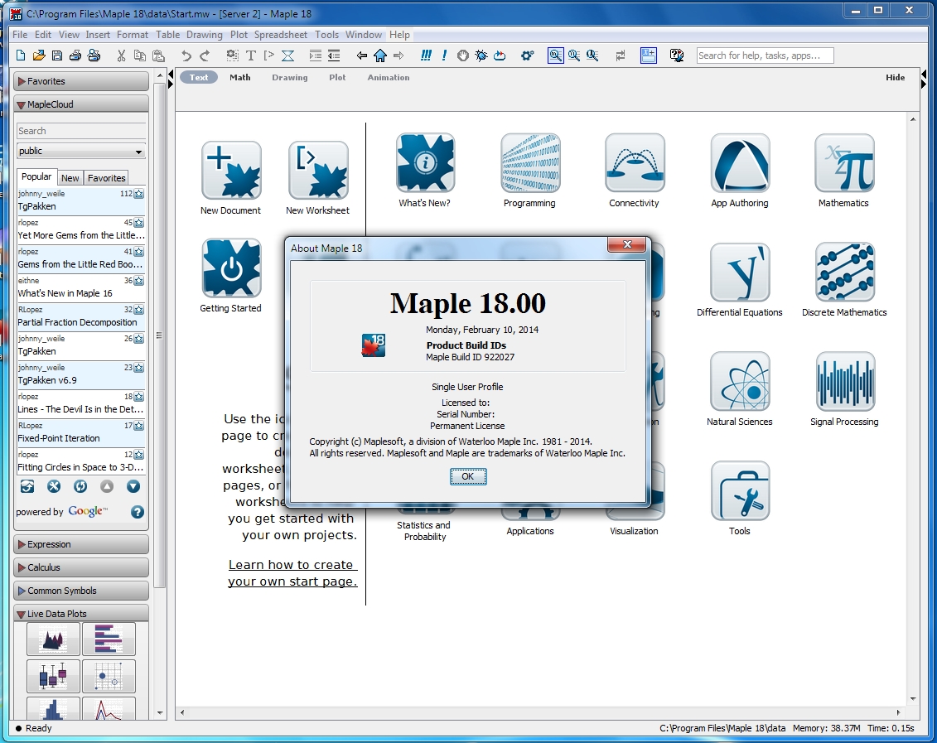The image size is (937, 743).
Task: Follow Learn how to create start page link
Action: click(x=292, y=572)
